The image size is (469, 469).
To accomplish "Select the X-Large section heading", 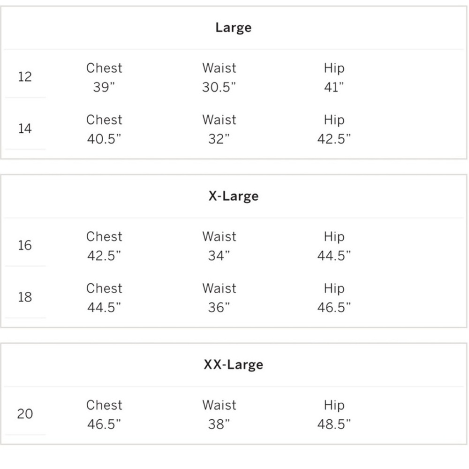I will click(234, 196).
